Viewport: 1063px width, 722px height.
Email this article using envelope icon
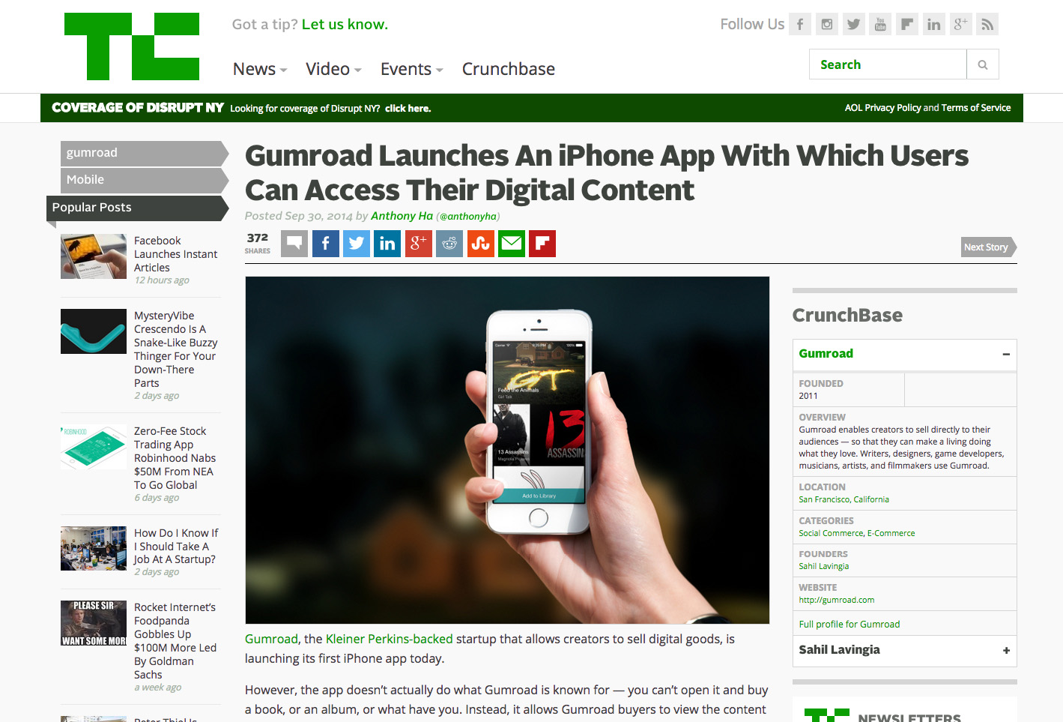pos(512,244)
